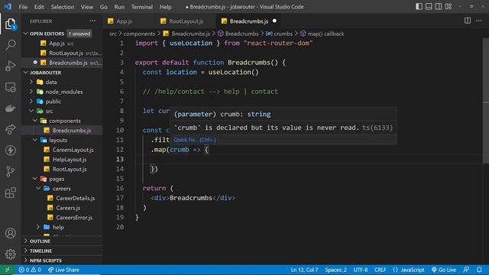This screenshot has width=489, height=275.
Task: Toggle the Primary Side Bar layout icon
Action: [x=419, y=7]
